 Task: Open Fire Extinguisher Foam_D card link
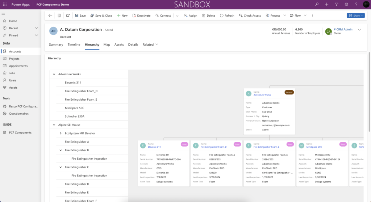214,147
